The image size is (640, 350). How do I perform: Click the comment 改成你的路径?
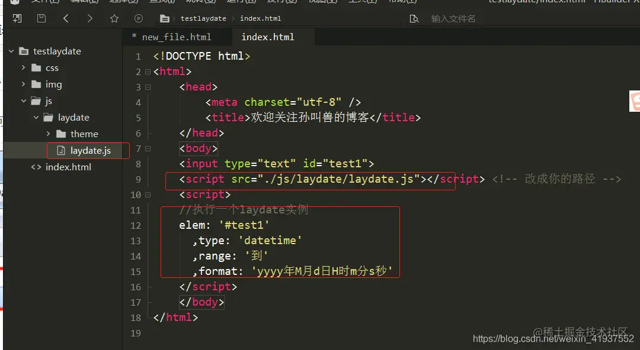point(559,179)
